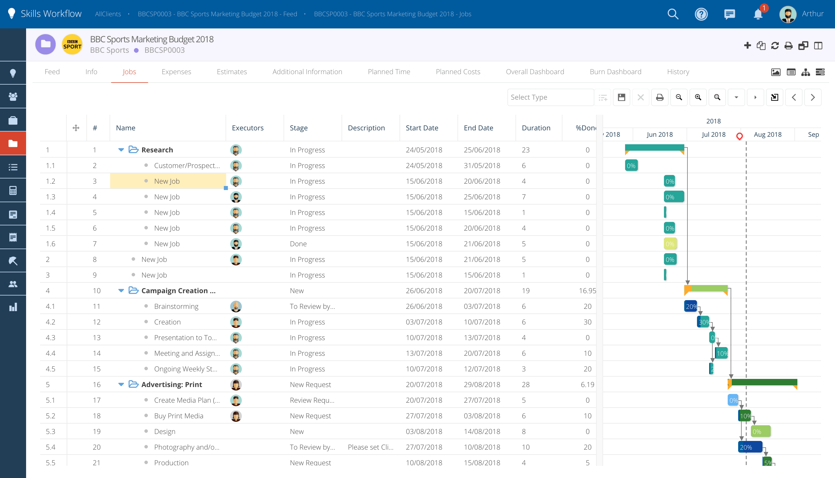Switch to hierarchy tree view icon
Viewport: 835px width, 478px height.
tap(805, 72)
